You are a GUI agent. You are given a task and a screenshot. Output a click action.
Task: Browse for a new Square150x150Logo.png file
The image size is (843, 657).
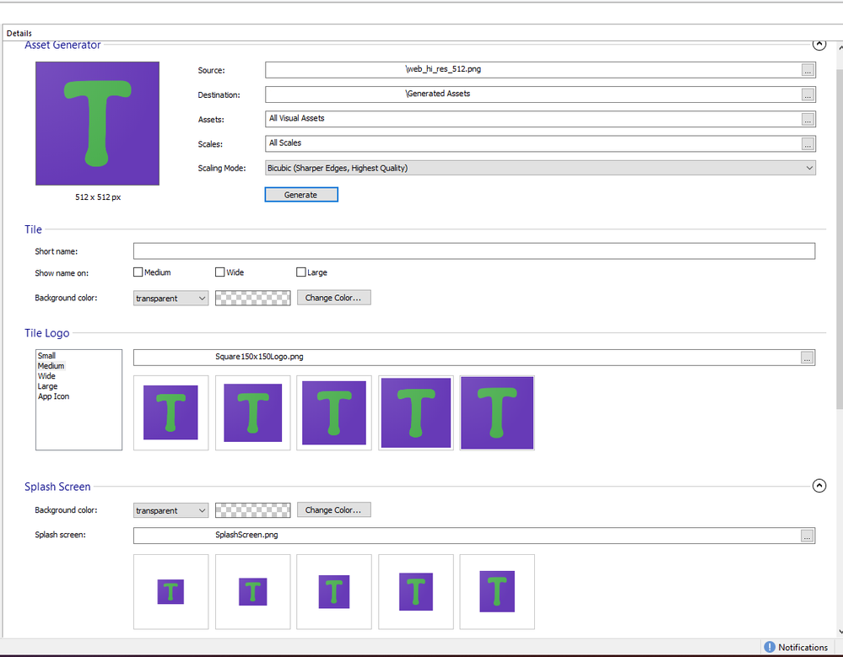(x=808, y=357)
